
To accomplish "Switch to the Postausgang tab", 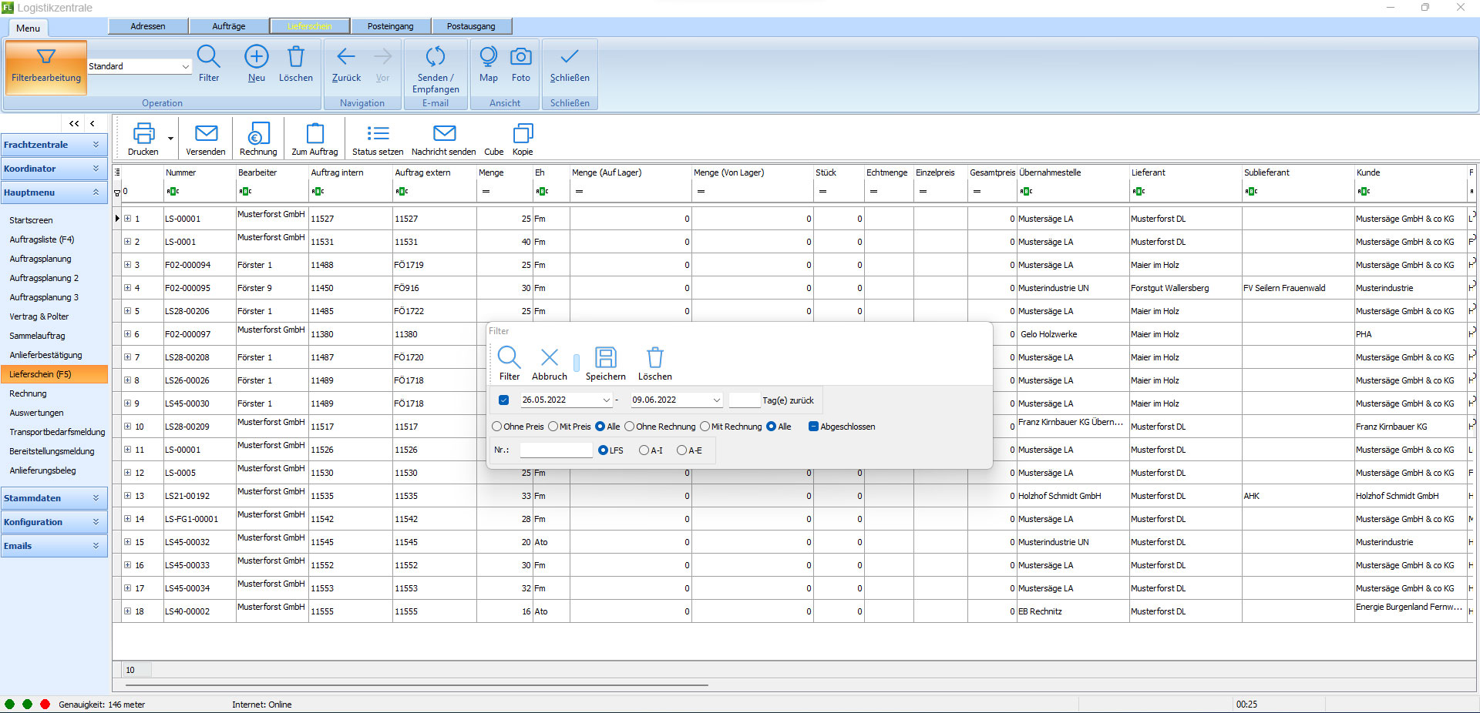I will pyautogui.click(x=471, y=25).
